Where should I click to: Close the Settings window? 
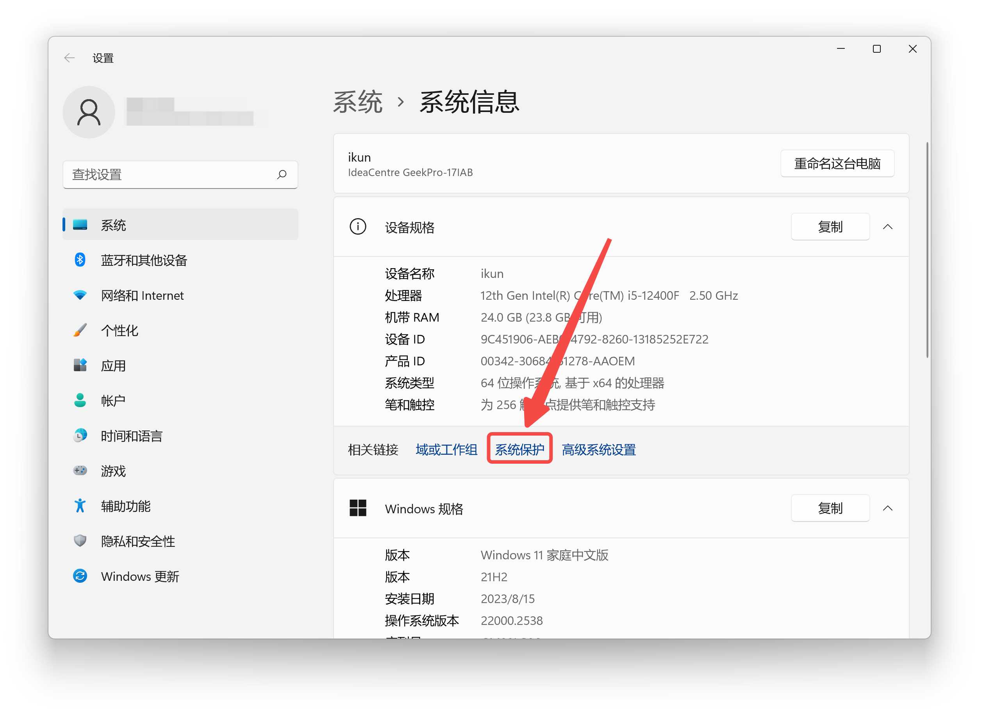(912, 49)
